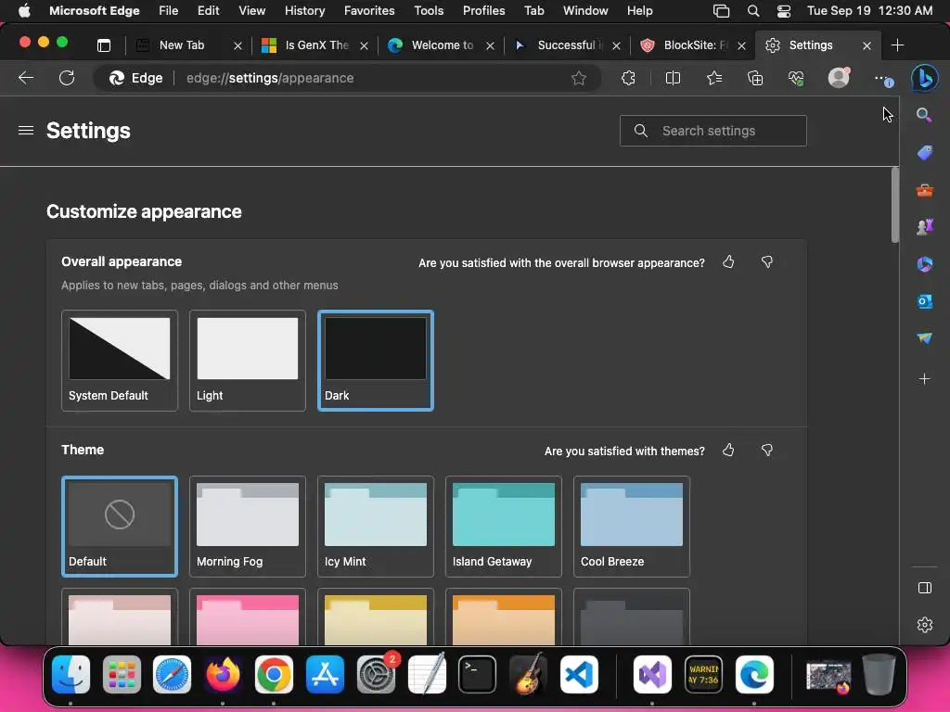Choose the Cool Breeze theme
Viewport: 950px width, 712px height.
click(631, 527)
